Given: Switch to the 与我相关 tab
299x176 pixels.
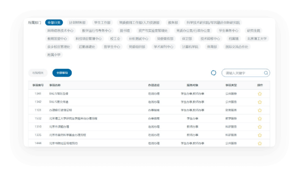Looking at the screenshot, I should click(x=38, y=73).
